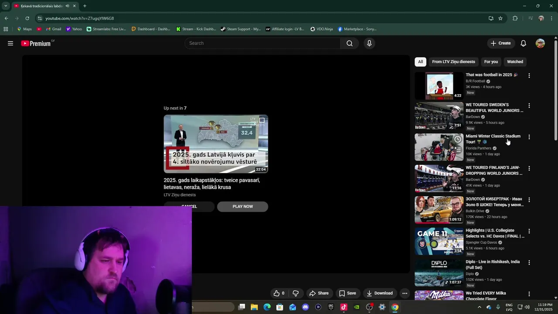Click the page vertical scrollbar
The image size is (558, 314).
coord(555,90)
